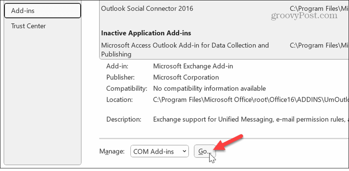Click the Location: field label
The width and height of the screenshot is (349, 171).
point(120,99)
